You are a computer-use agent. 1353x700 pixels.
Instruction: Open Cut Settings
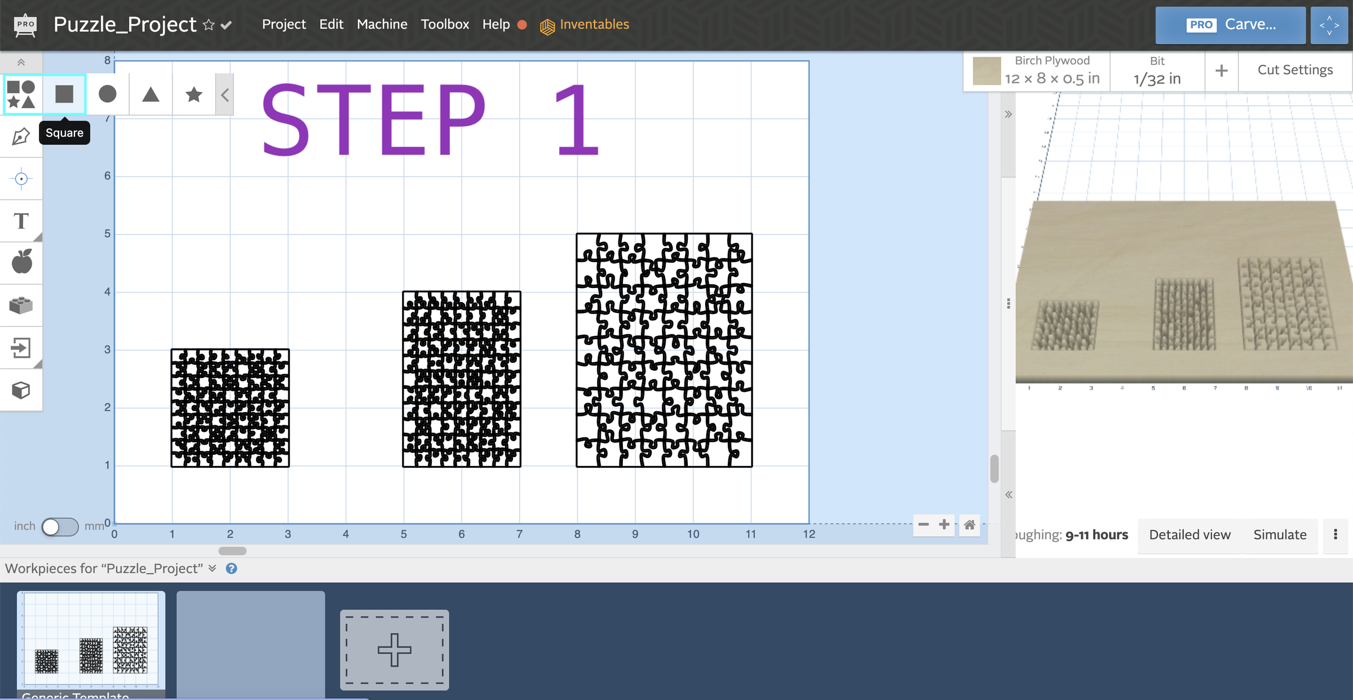pyautogui.click(x=1295, y=69)
